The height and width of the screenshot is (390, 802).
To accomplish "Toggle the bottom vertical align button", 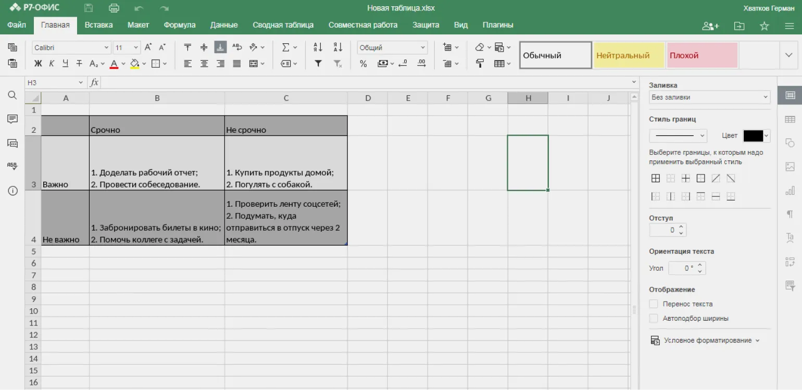I will [220, 47].
